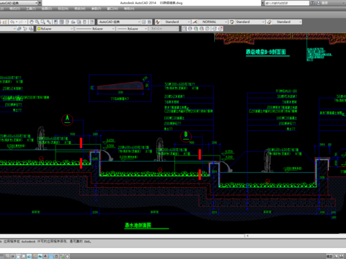Click the search keyword input field
The width and height of the screenshot is (346, 259).
pos(287,3)
